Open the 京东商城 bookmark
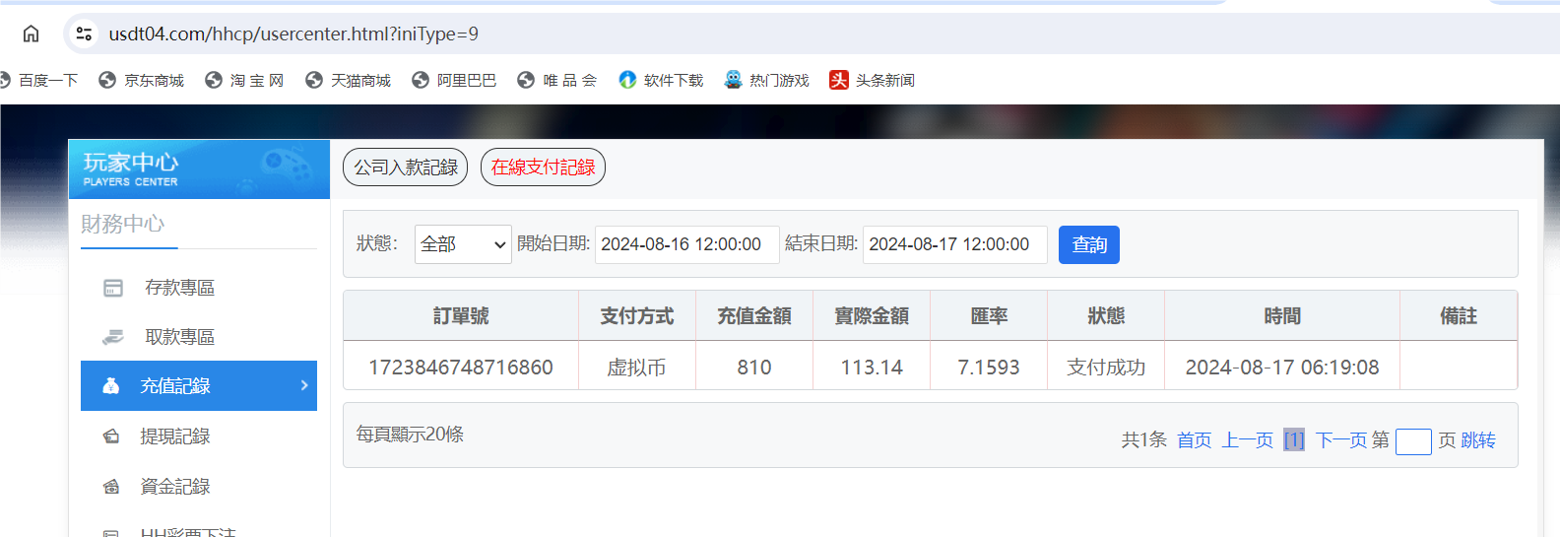The image size is (1560, 537). [142, 80]
